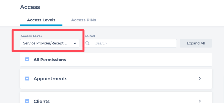Click the Access page heading
This screenshot has height=103, width=224.
pyautogui.click(x=30, y=7)
